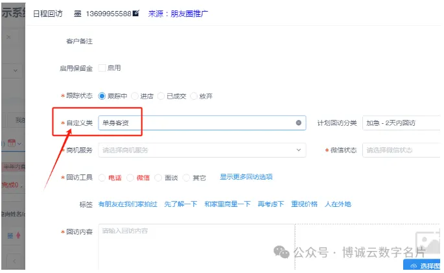444x273 pixels.
Task: Select the 进店 radio option
Action: 134,96
